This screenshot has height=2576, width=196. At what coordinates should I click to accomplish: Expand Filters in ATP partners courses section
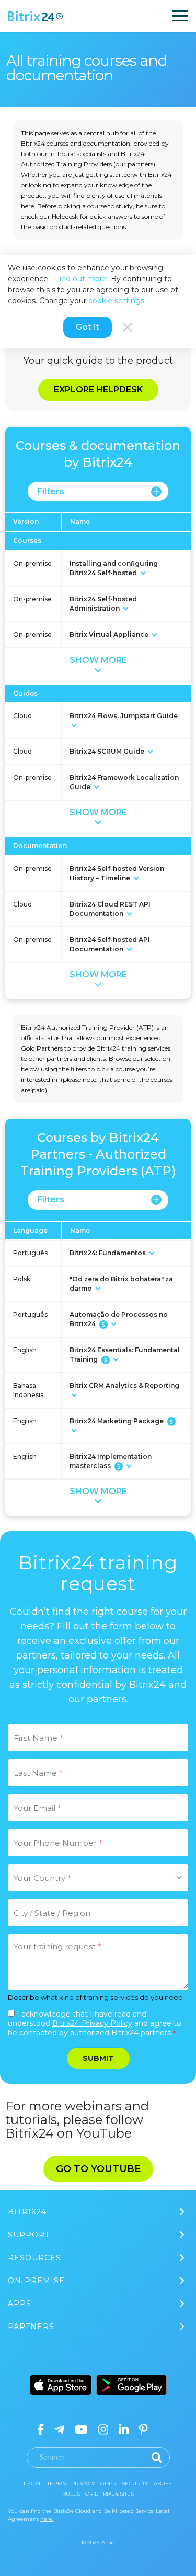click(98, 1199)
